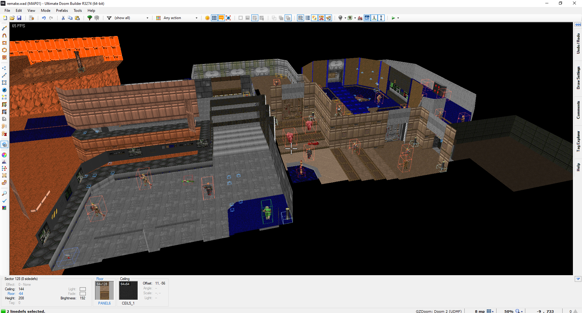Switch to Linedefs mode

click(4, 75)
